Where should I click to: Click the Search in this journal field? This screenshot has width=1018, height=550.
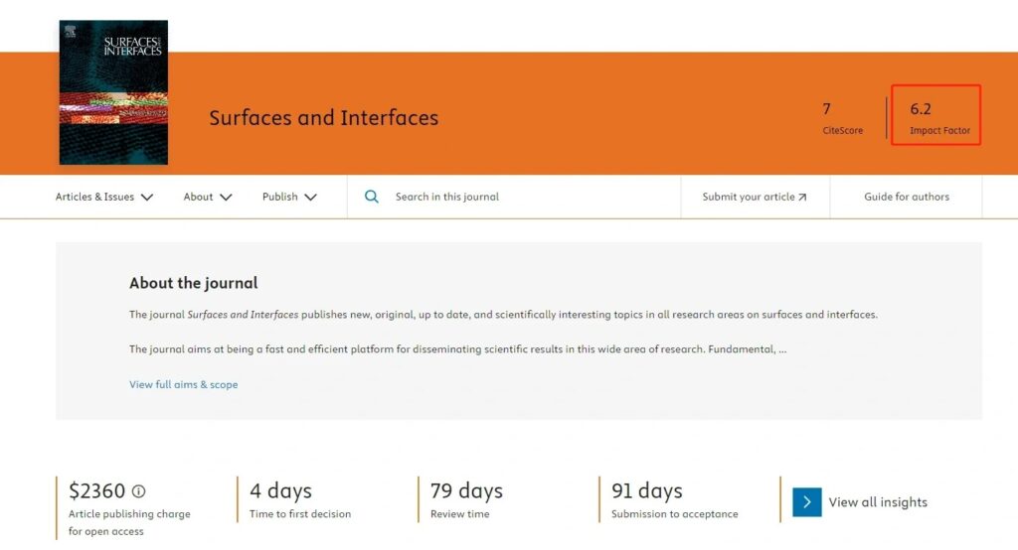coord(514,197)
